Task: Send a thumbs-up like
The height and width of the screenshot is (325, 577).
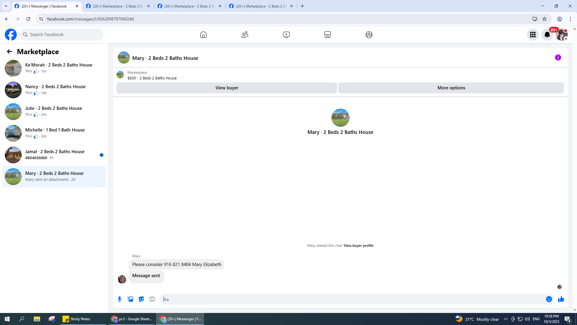Action: [561, 299]
